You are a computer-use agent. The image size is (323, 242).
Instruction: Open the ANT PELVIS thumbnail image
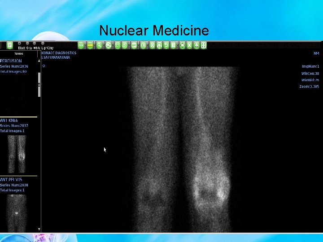tap(17, 213)
